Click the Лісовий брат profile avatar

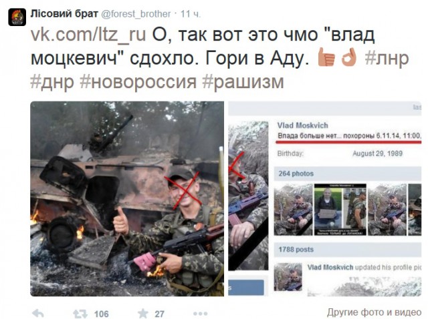coord(17,17)
